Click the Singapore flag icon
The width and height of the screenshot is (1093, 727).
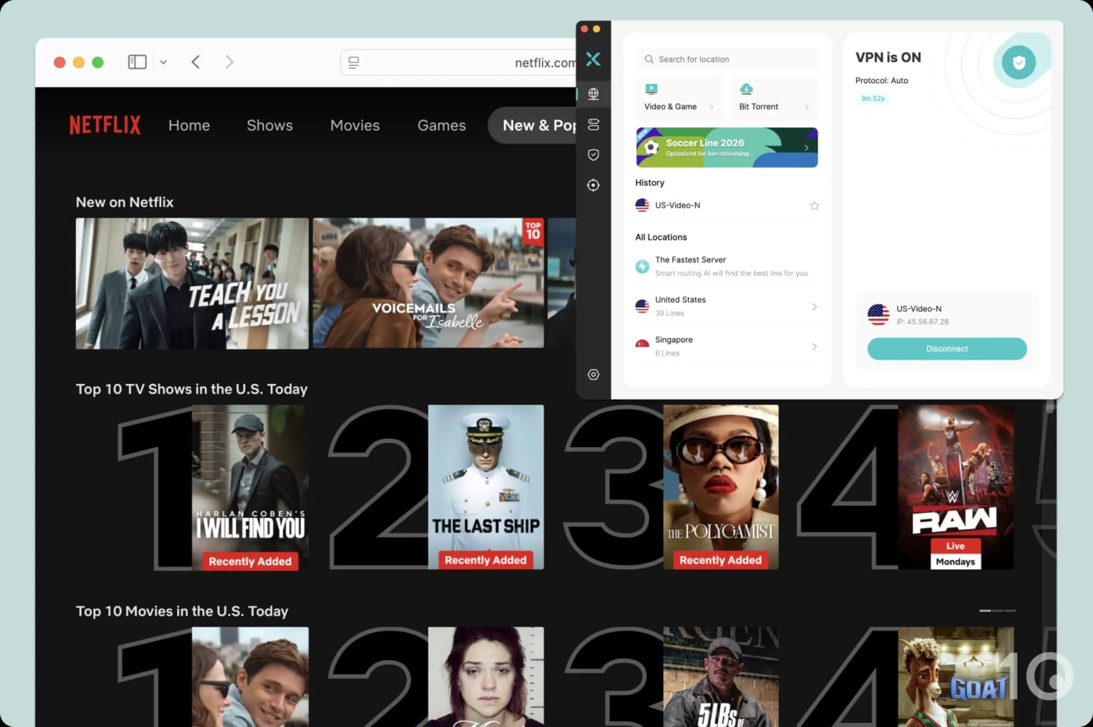tap(642, 344)
